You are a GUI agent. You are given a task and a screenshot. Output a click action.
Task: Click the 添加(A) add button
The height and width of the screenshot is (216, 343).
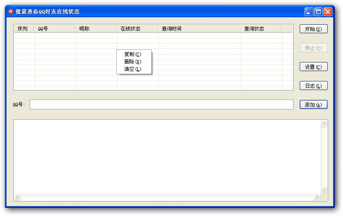pos(313,105)
